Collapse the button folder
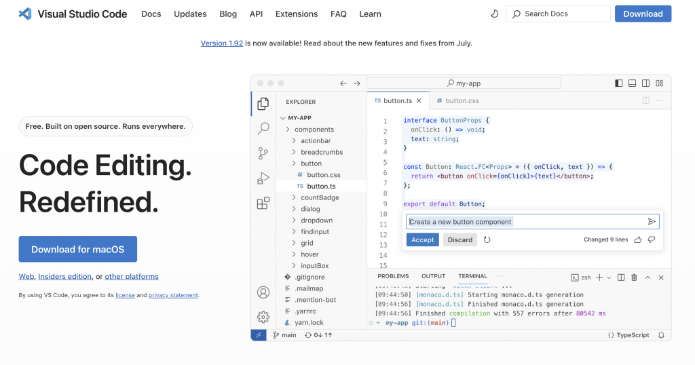 click(x=294, y=164)
